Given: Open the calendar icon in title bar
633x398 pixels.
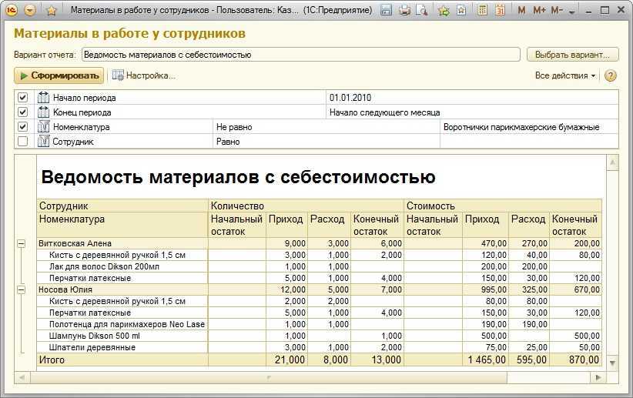Looking at the screenshot, I should (x=500, y=11).
